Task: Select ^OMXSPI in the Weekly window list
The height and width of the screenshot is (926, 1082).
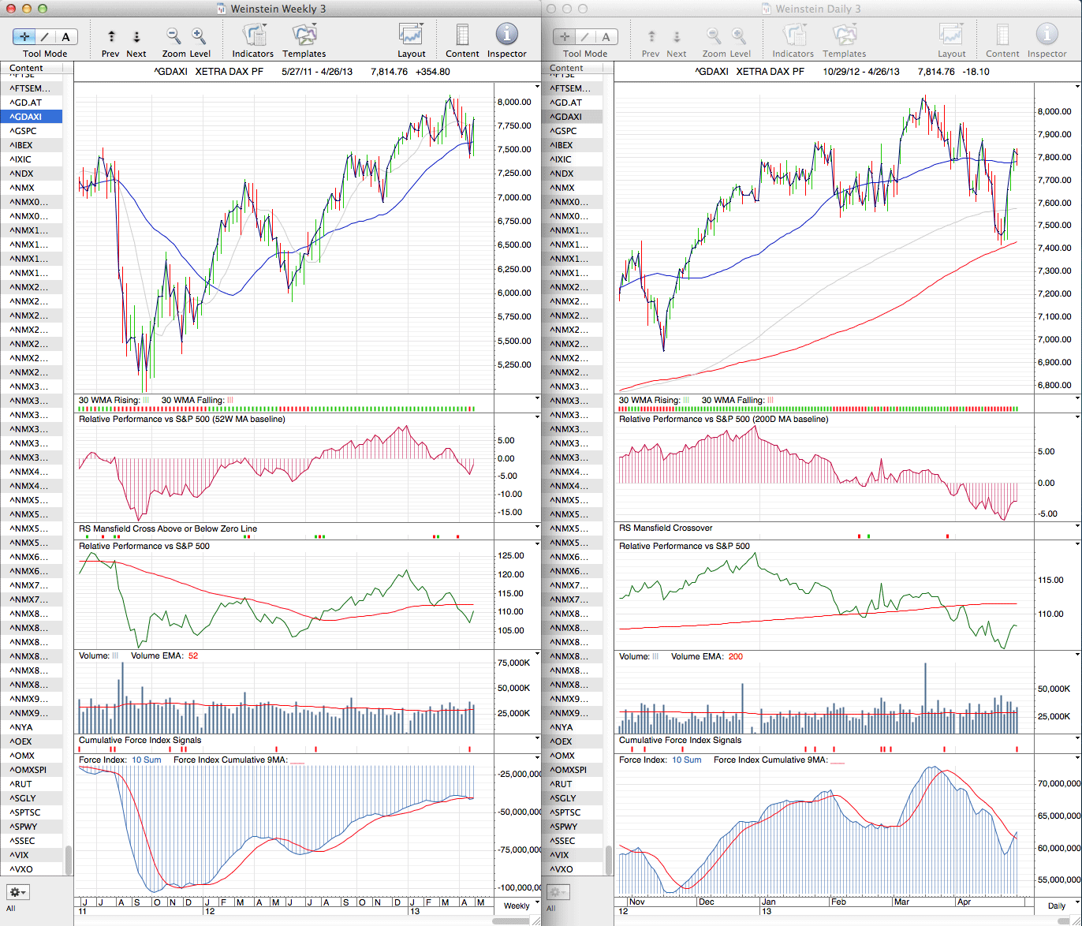Action: click(x=32, y=770)
